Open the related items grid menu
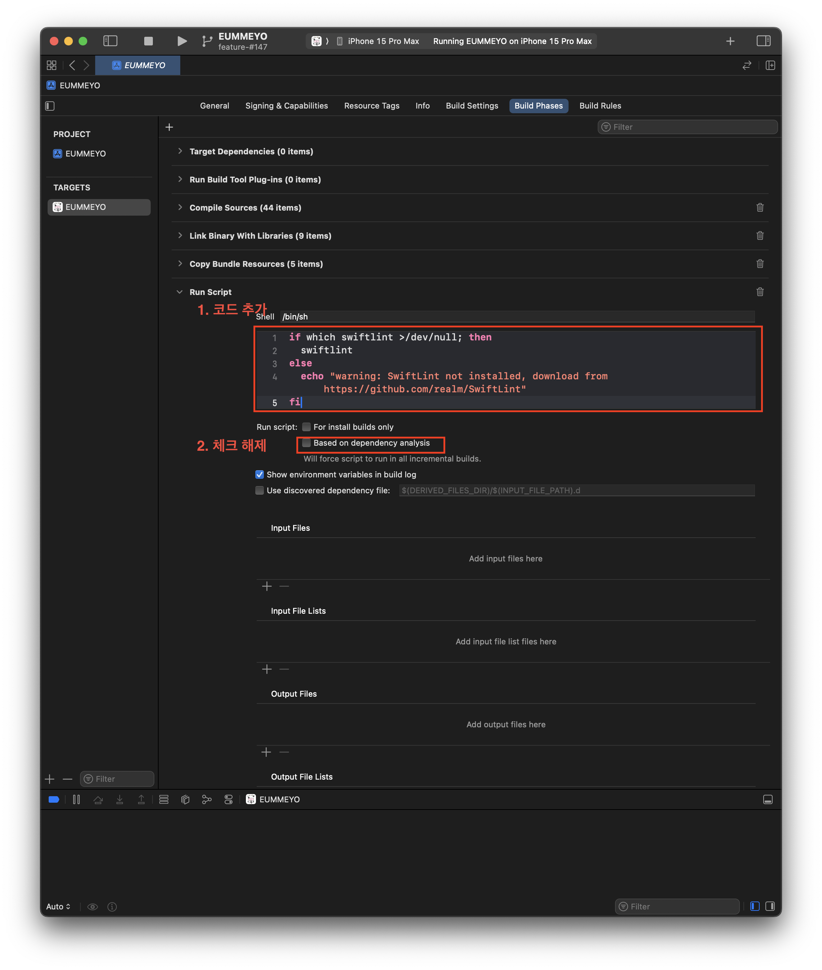The width and height of the screenshot is (822, 970). (x=51, y=65)
